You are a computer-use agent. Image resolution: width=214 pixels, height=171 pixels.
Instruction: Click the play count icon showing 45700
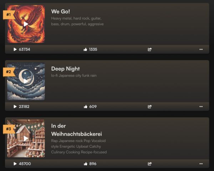pyautogui.click(x=15, y=163)
